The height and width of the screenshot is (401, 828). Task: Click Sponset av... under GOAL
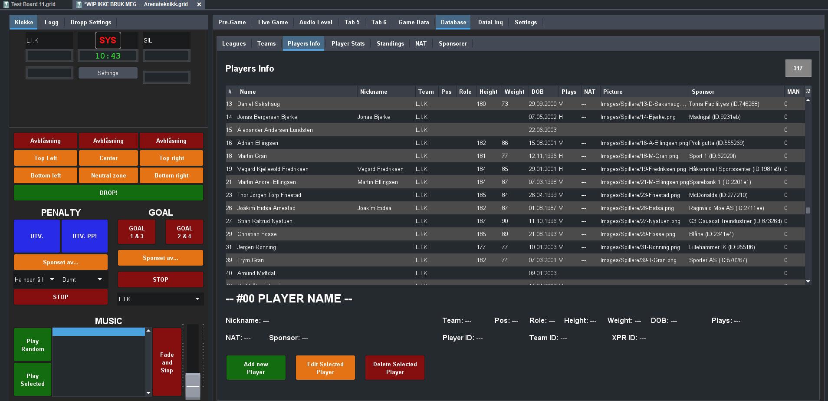pos(161,258)
